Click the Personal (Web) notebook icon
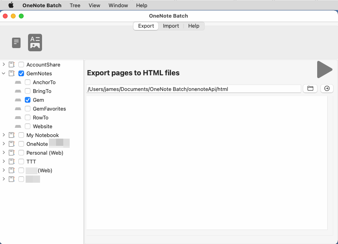 click(x=12, y=153)
